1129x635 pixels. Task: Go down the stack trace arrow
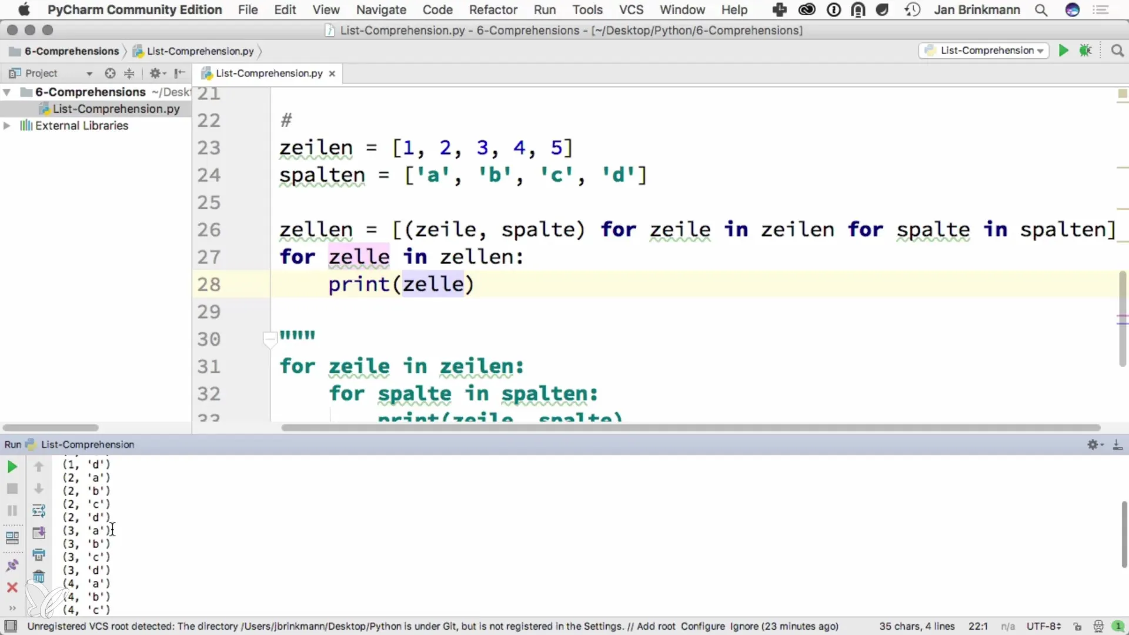[x=39, y=489]
